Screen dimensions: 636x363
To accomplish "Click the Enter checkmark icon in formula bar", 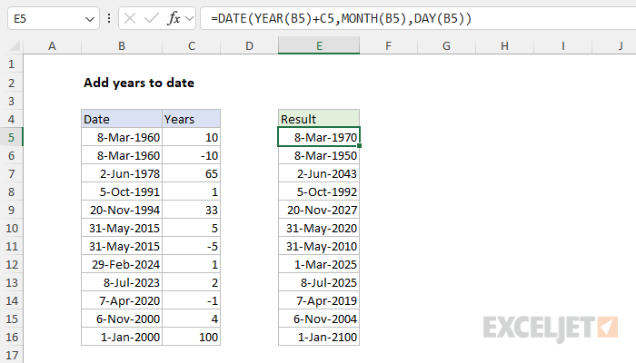I will pos(152,18).
